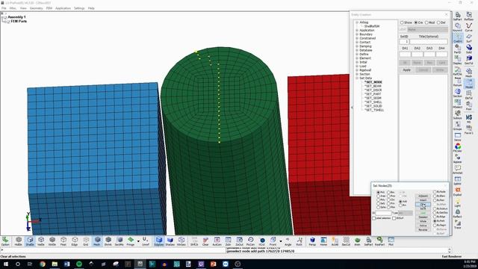Click the Reverse button in Sel. Nodes
Screen dimensions: 478x269
[x=423, y=229]
